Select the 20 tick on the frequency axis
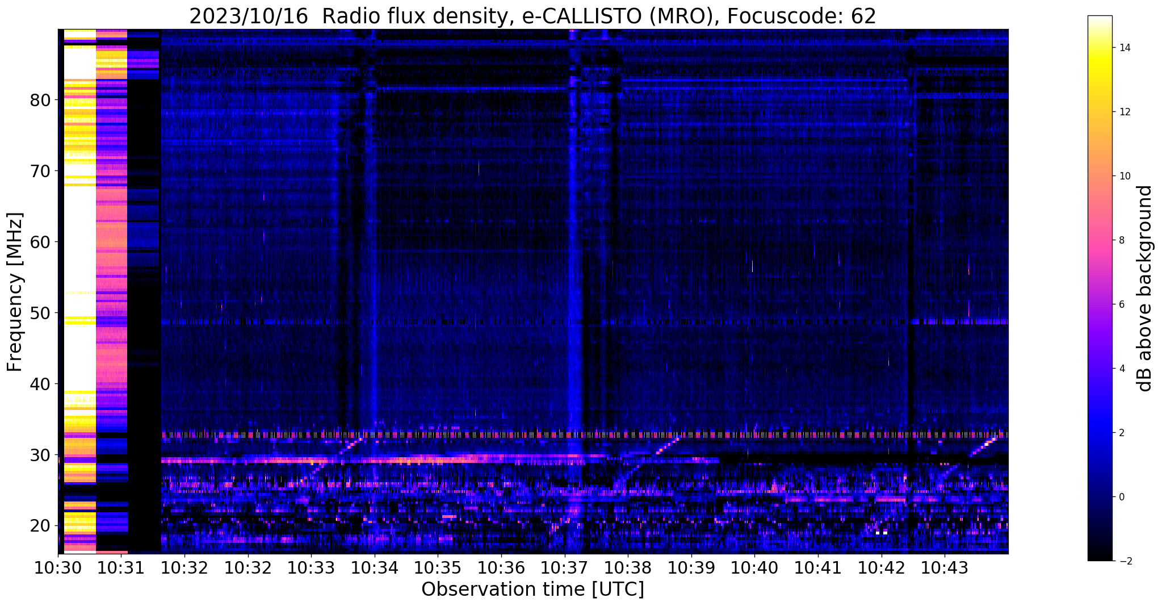Screen dimensions: 1162x606 tap(40, 526)
